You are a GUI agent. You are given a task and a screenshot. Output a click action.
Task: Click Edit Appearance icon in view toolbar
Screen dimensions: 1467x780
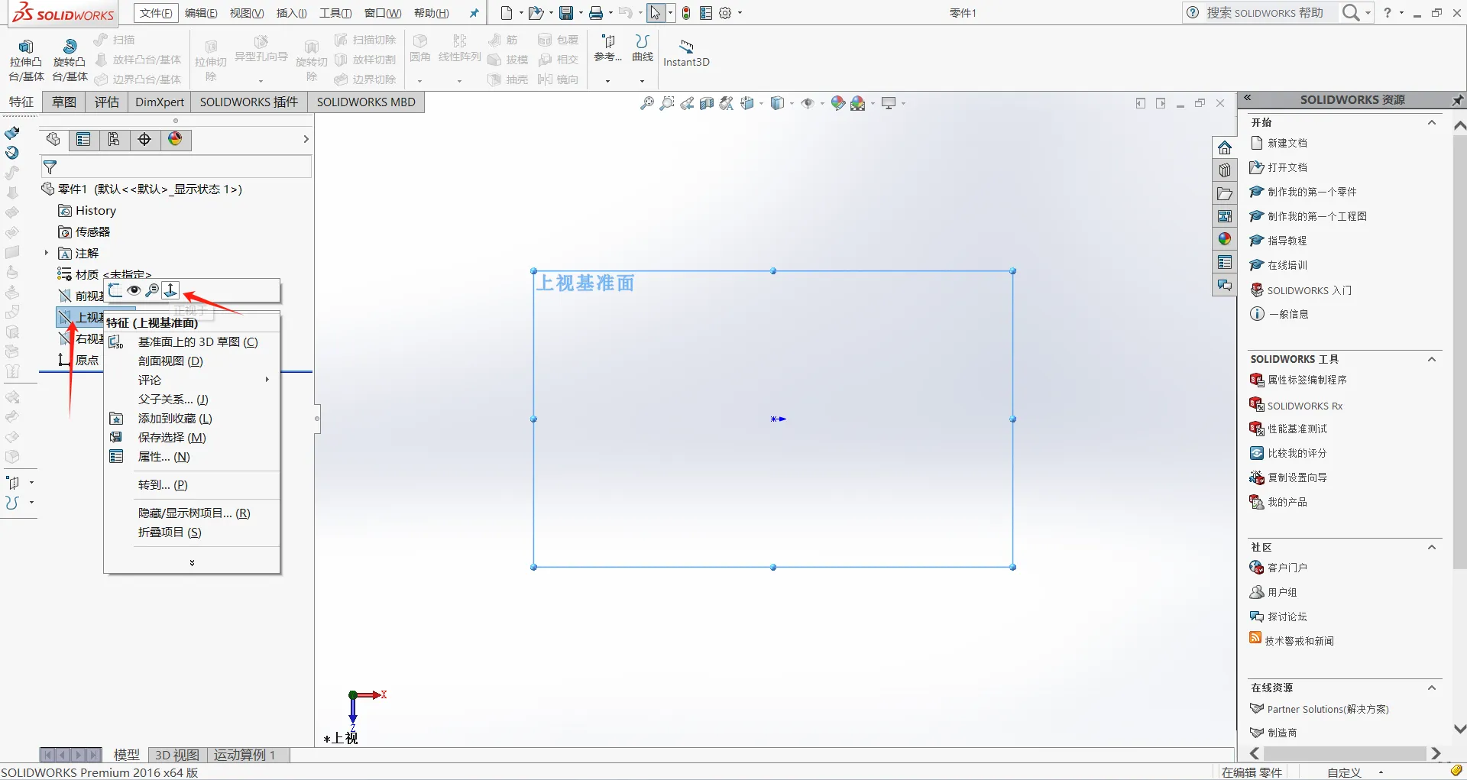(838, 103)
